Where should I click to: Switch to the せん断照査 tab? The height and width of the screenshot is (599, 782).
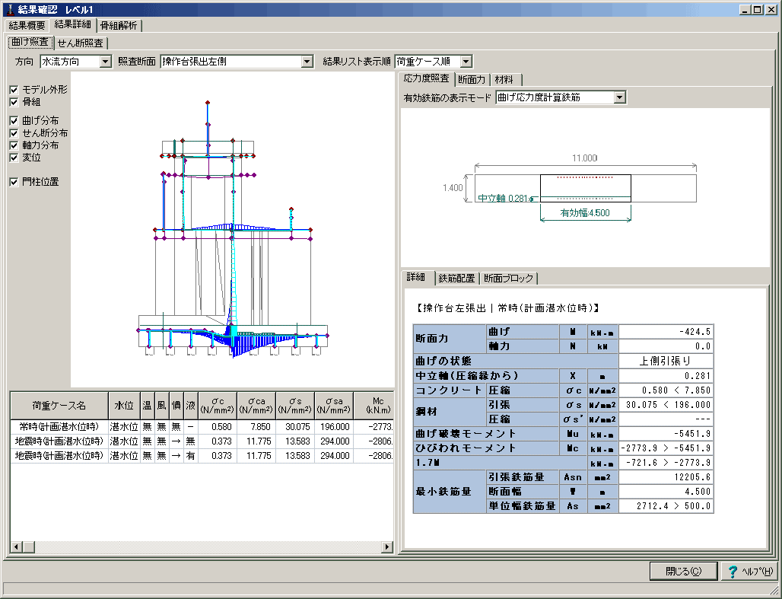[81, 43]
